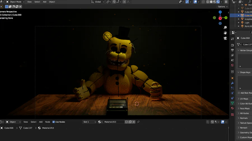Screen dimensions: 252x141
Task: Enable Use Nodes checkbox
Action: coord(53,122)
